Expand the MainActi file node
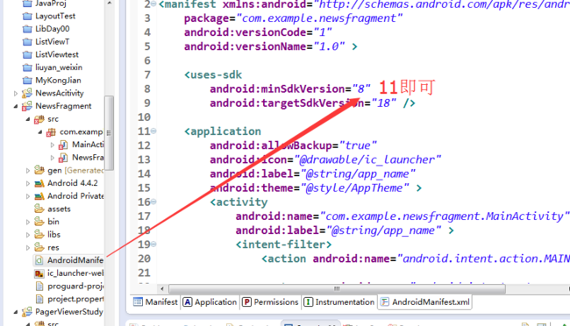Viewport: 570px width, 326px height. point(53,145)
